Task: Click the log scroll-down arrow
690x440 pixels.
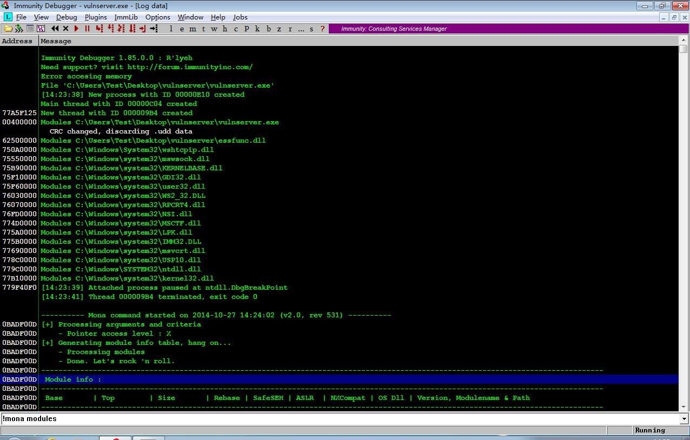Action: pos(683,406)
